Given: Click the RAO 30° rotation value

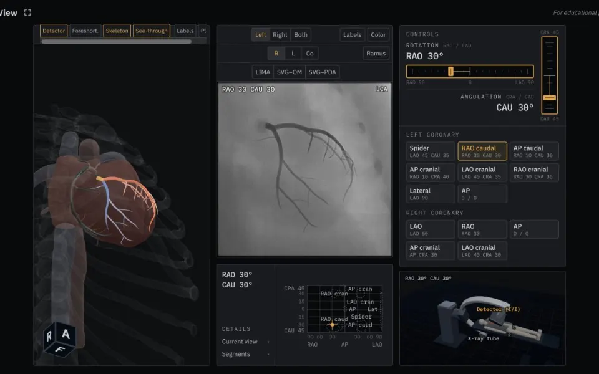Looking at the screenshot, I should (425, 57).
